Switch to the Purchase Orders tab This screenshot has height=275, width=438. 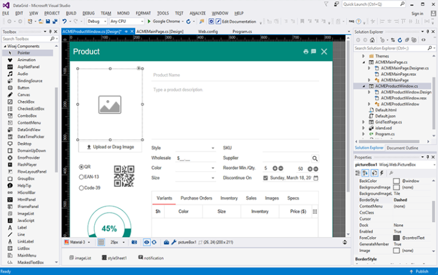click(x=196, y=198)
